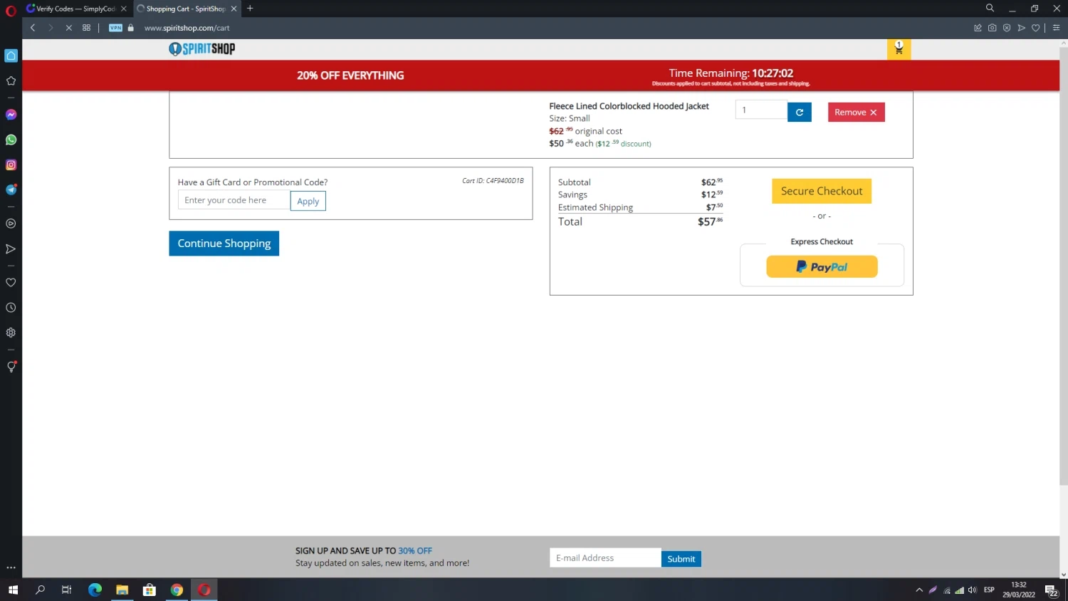Open a new browser tab

(x=250, y=9)
